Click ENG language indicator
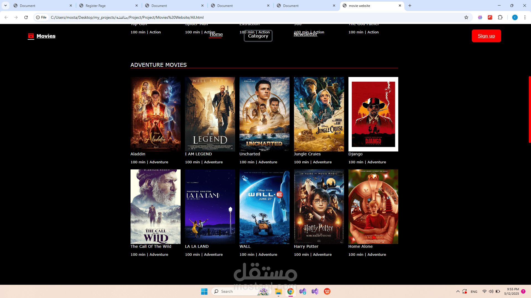 coord(474,292)
